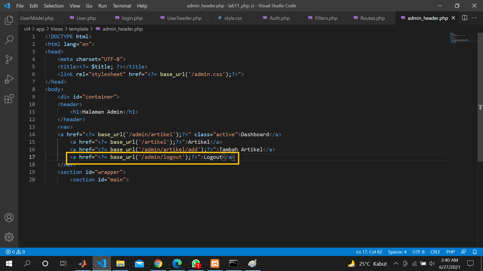
Task: Open the Search panel
Action: coord(9,40)
